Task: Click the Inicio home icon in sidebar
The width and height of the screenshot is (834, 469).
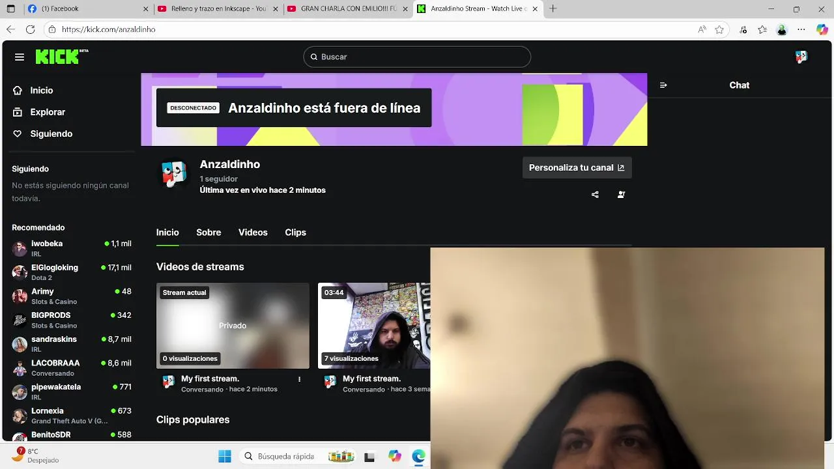Action: click(x=18, y=91)
